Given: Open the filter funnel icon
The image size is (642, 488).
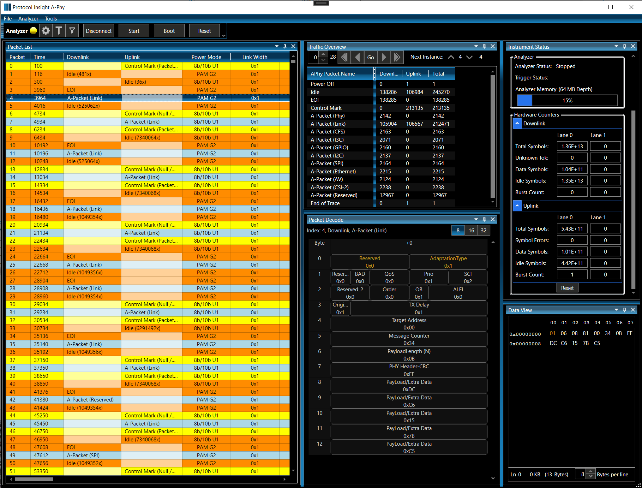Looking at the screenshot, I should 72,31.
